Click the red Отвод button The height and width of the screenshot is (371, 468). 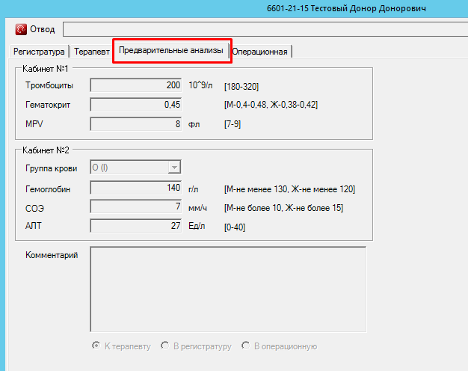tap(34, 29)
